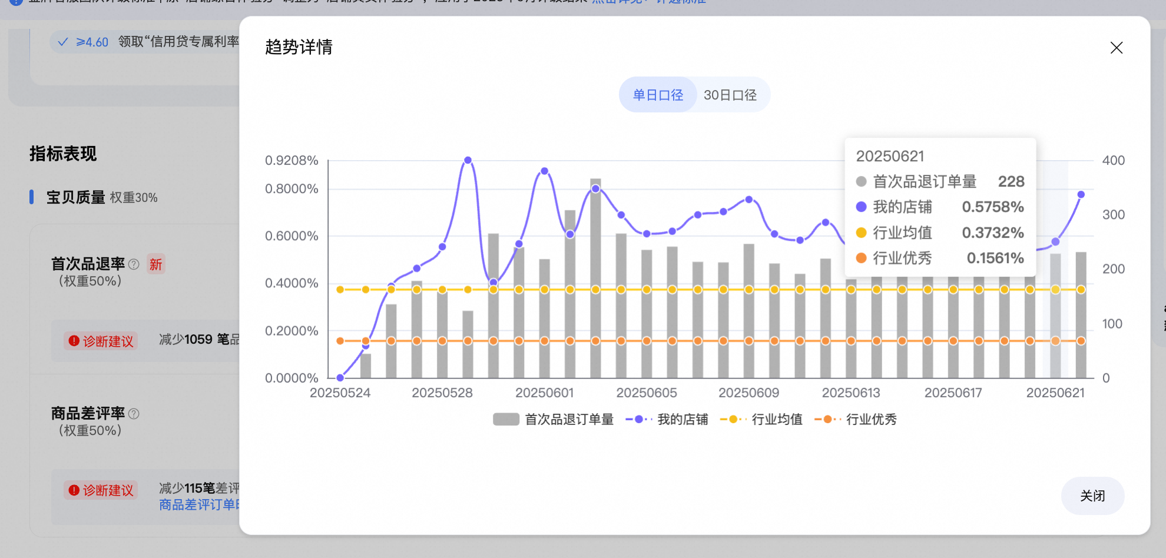Click the highlighted gray bar at 20250621
The width and height of the screenshot is (1166, 558).
[1055, 315]
